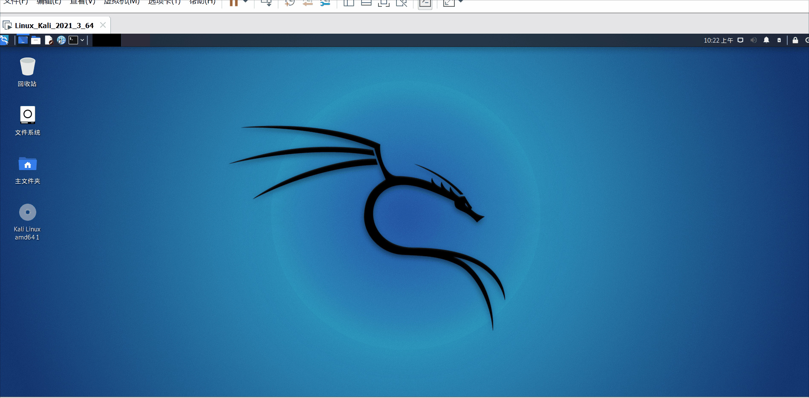The height and width of the screenshot is (398, 809).
Task: Click the muted volume speaker icon
Action: [x=754, y=40]
